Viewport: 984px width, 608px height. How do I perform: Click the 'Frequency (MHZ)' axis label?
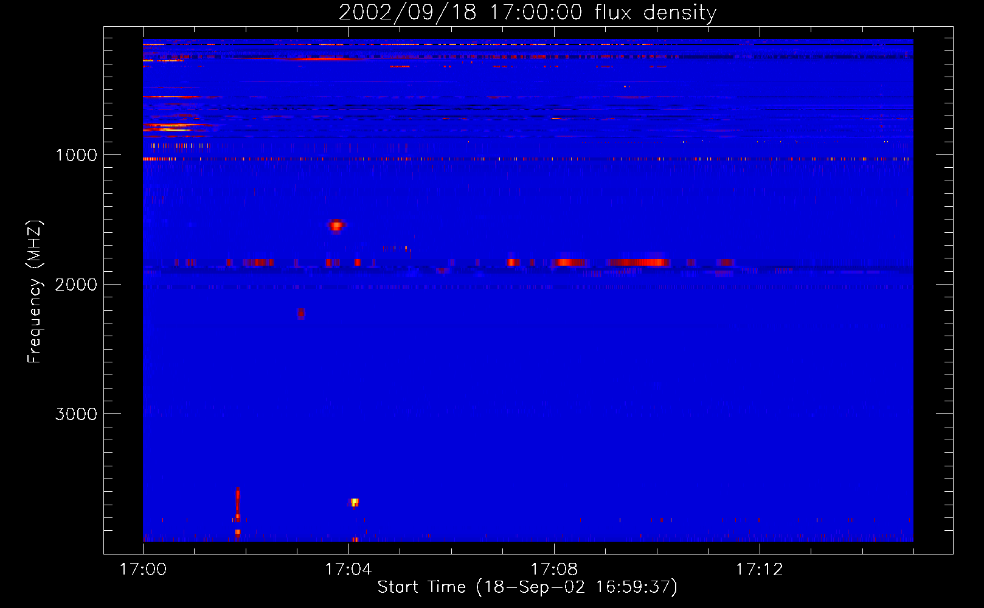[x=35, y=292]
